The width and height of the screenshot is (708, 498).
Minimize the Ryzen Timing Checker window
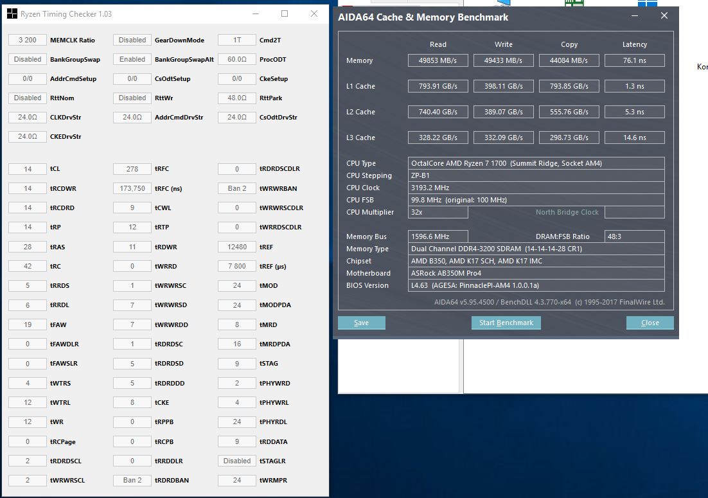pos(256,14)
